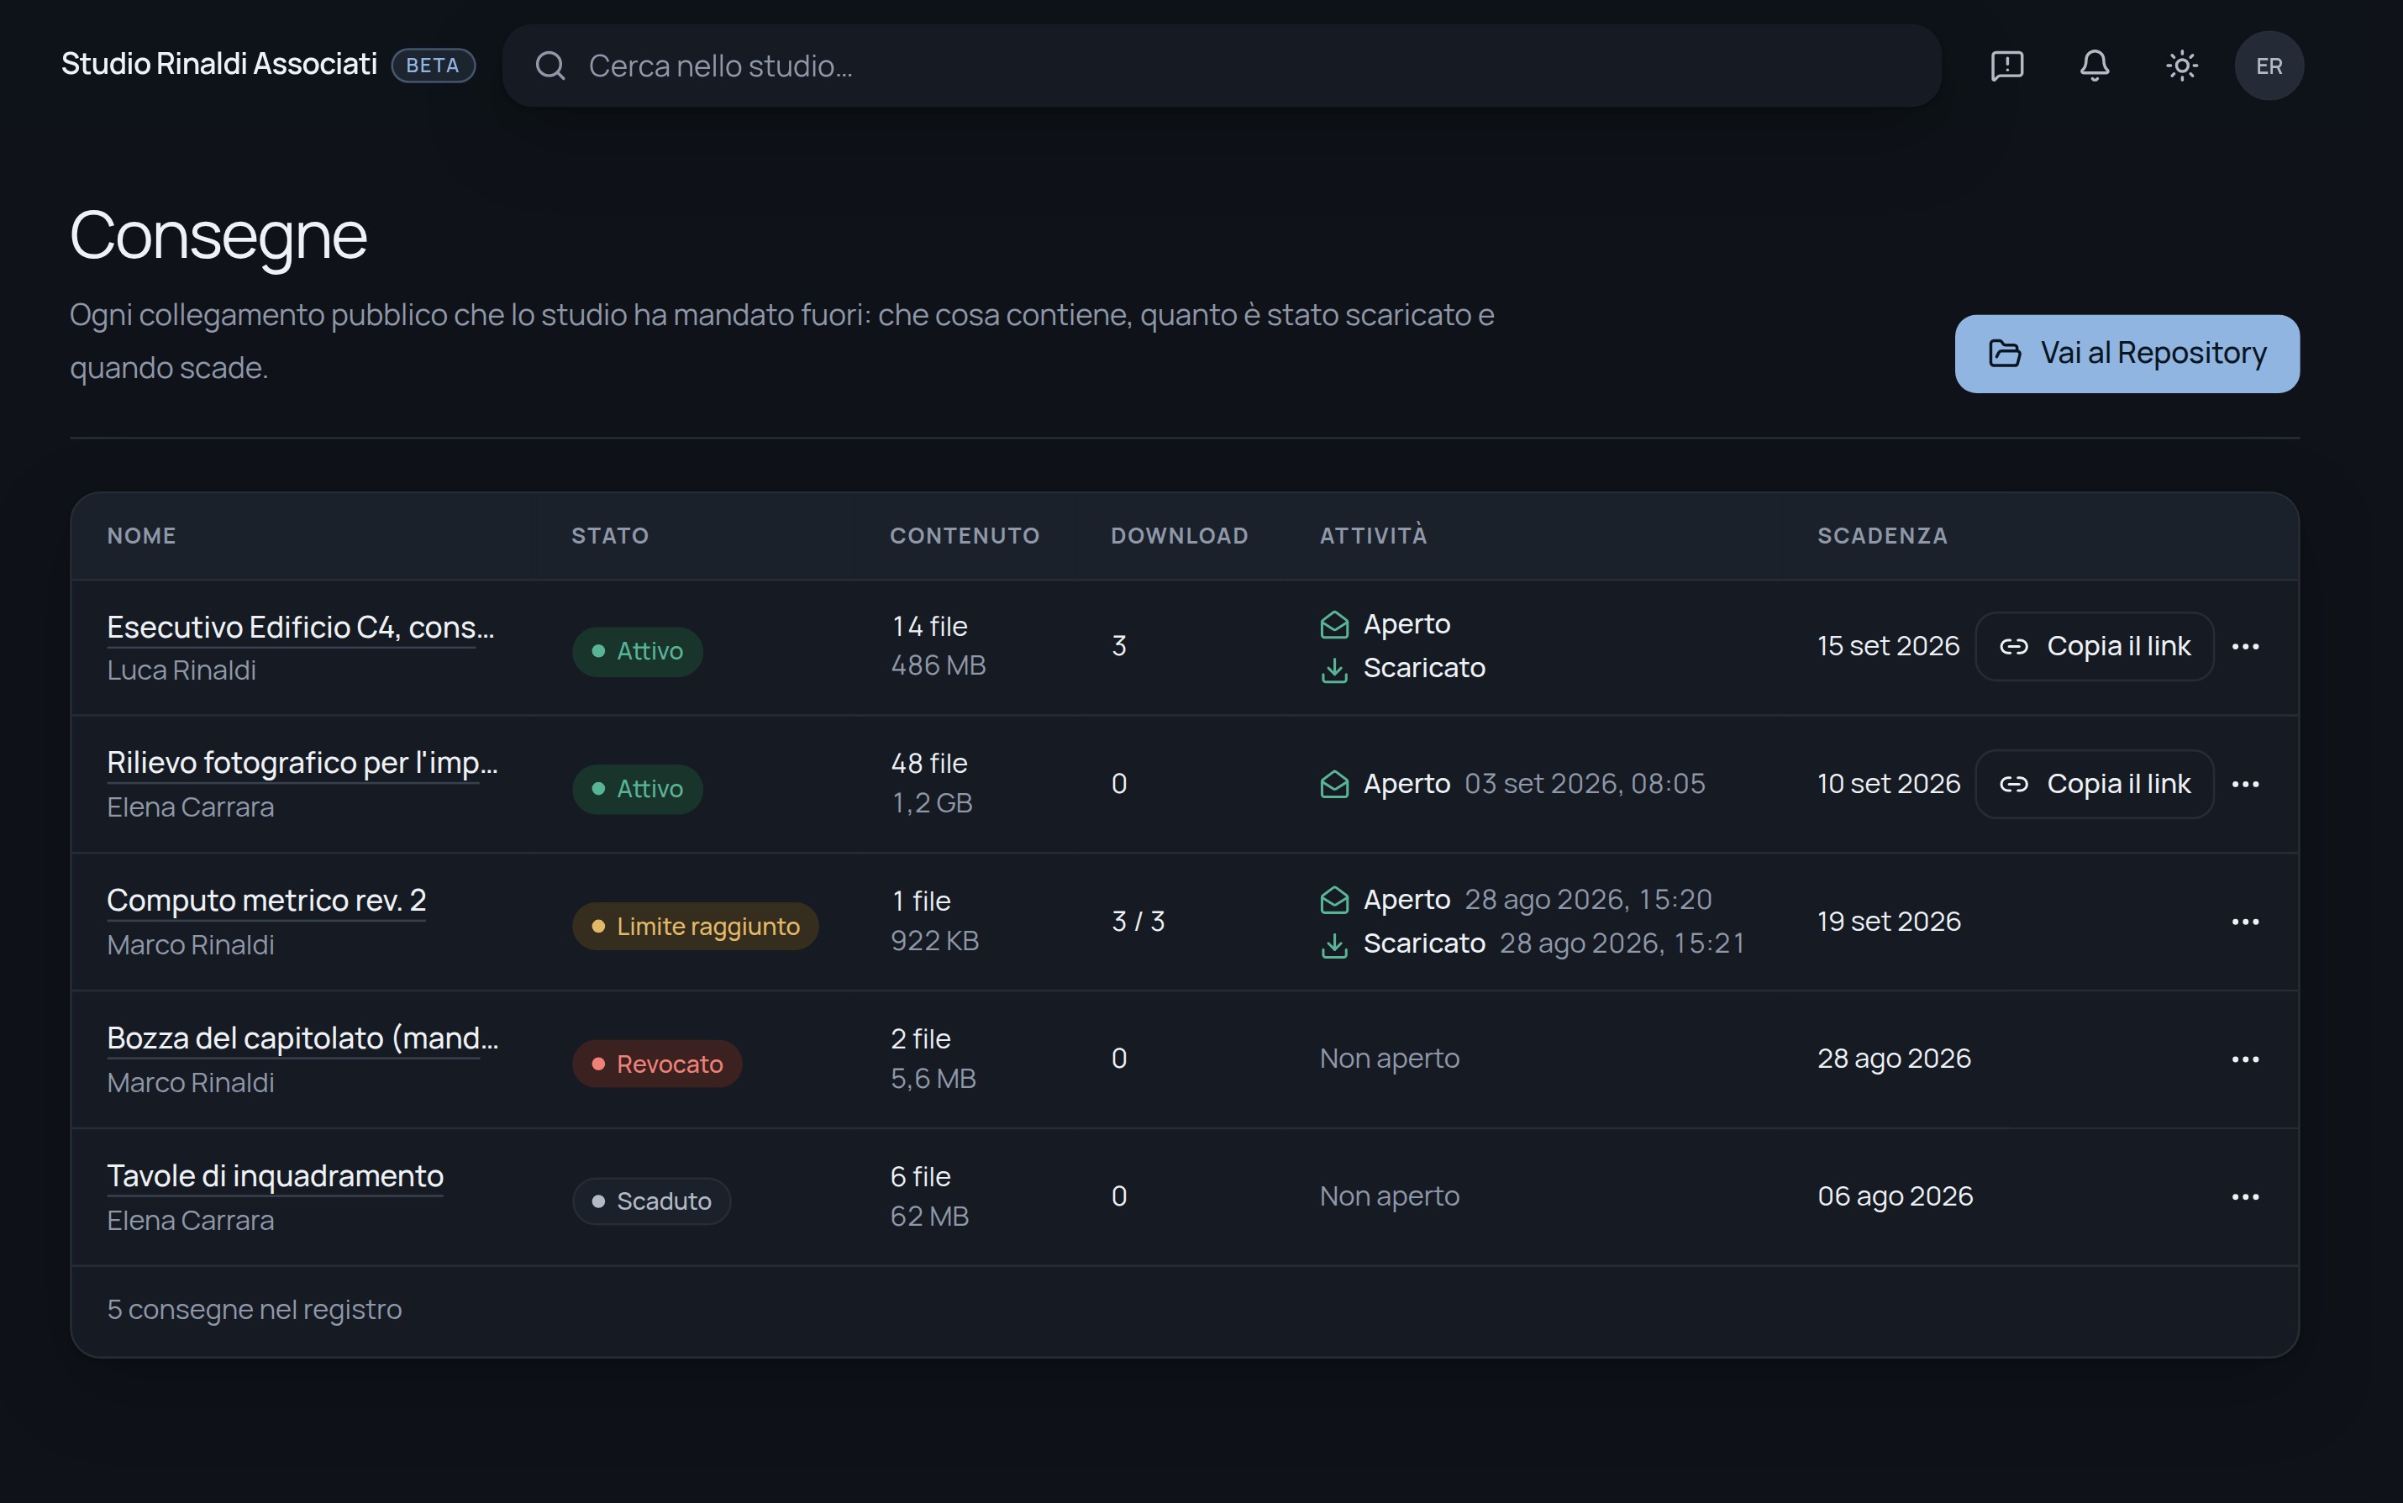The height and width of the screenshot is (1503, 2403).
Task: Click the Revocato status badge
Action: 657,1064
